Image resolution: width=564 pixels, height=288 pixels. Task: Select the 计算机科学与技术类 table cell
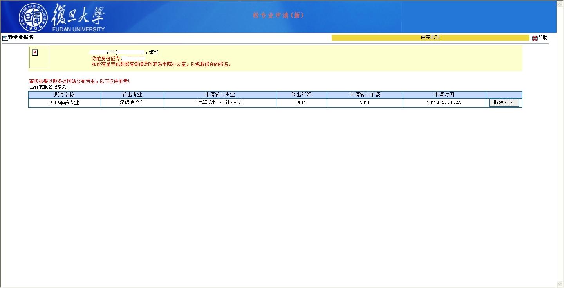(220, 103)
